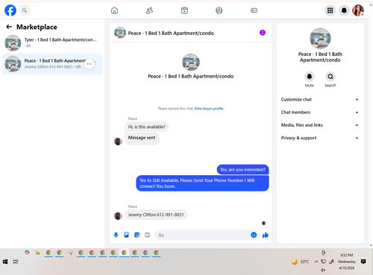Show hidden tray icons chevron
373x275 pixels.
tap(316, 262)
